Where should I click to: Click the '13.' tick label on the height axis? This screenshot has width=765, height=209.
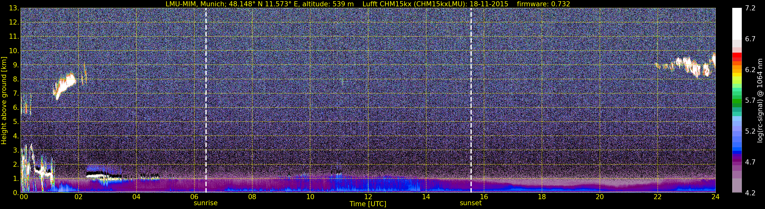click(14, 8)
